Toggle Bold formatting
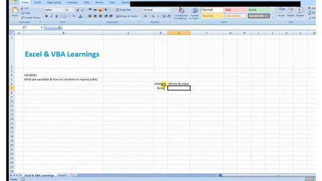Screen dimensions: 322x181 tap(46, 16)
